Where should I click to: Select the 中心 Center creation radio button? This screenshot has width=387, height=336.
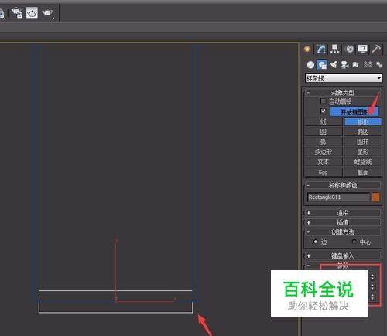point(354,242)
